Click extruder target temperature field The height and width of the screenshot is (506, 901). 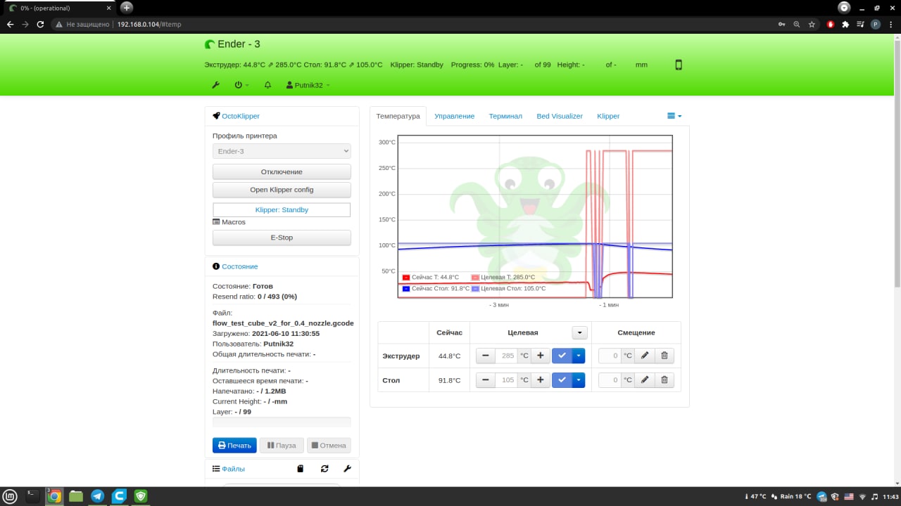507,356
